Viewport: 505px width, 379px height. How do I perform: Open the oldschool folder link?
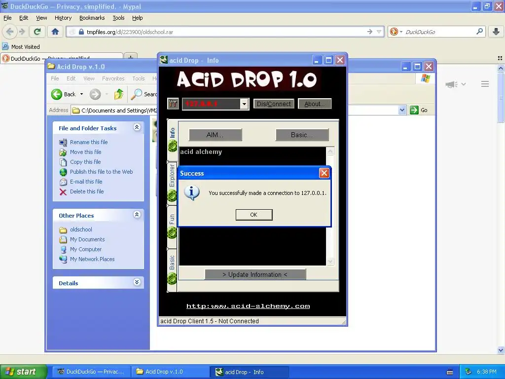pyautogui.click(x=81, y=229)
